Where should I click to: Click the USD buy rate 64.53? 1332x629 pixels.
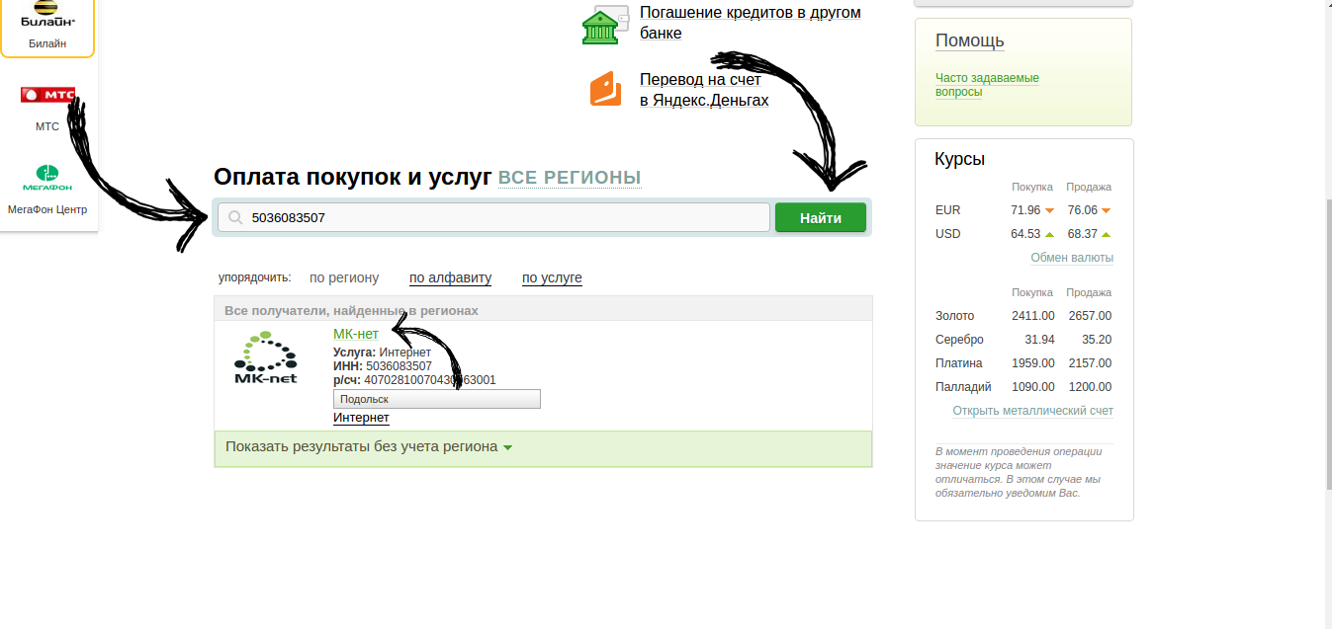1025,234
